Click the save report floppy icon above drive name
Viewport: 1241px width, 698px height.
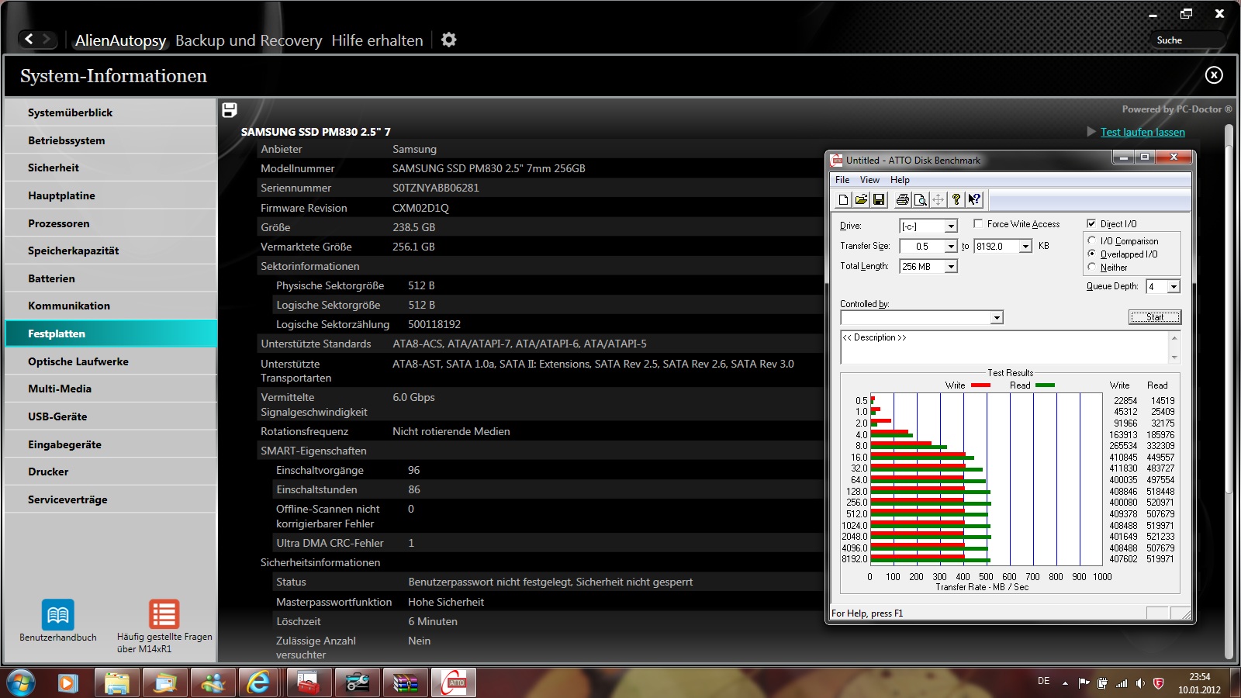pos(230,110)
